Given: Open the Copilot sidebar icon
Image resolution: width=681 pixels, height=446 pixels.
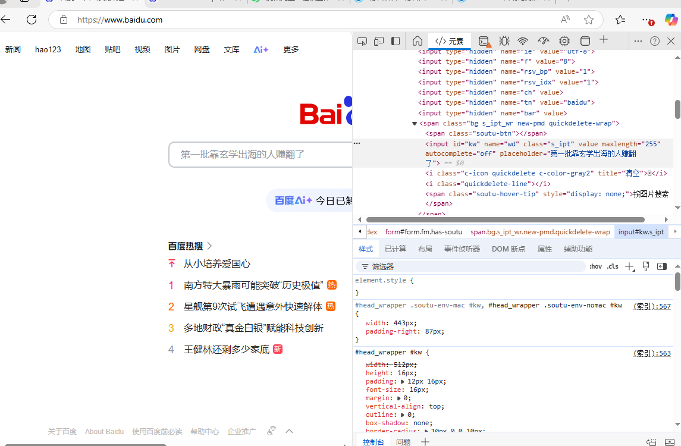Looking at the screenshot, I should pyautogui.click(x=671, y=20).
